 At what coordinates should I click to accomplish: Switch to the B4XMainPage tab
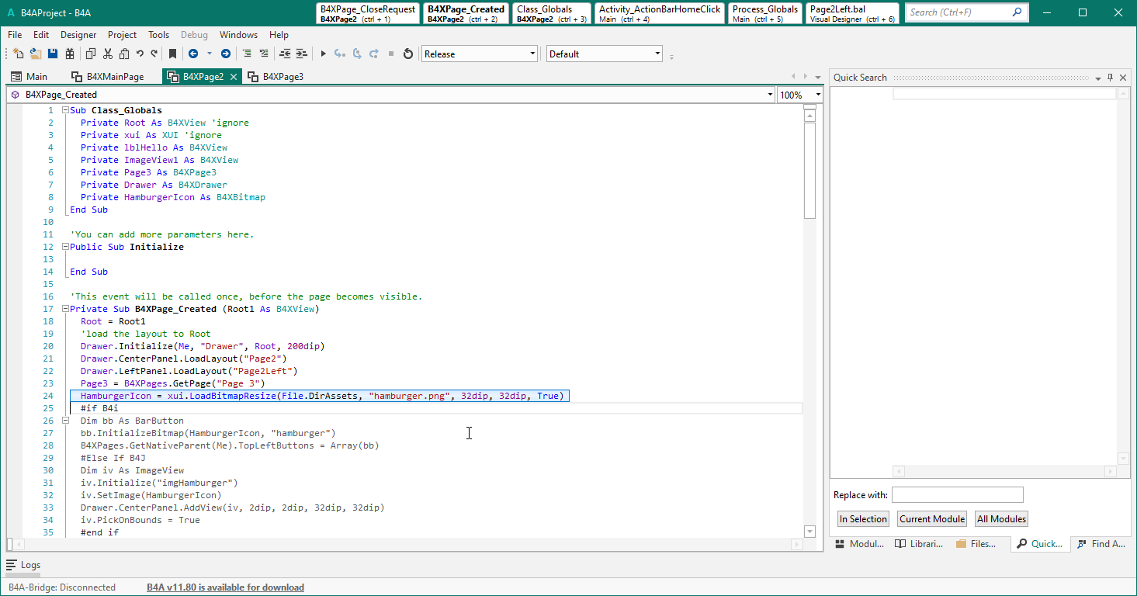click(108, 77)
